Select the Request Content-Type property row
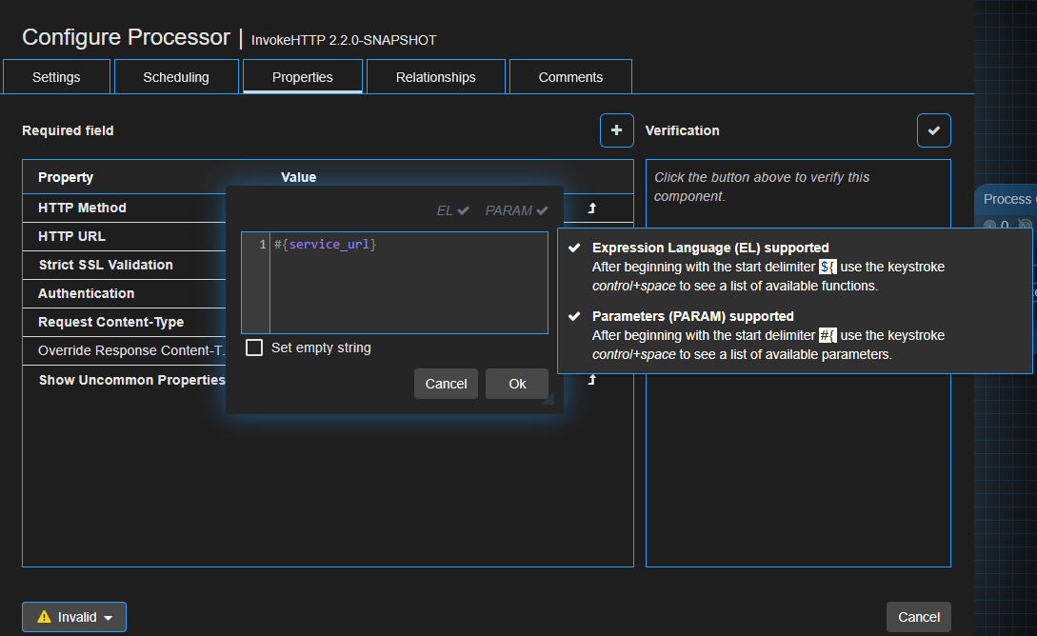1037x636 pixels. pyautogui.click(x=124, y=322)
